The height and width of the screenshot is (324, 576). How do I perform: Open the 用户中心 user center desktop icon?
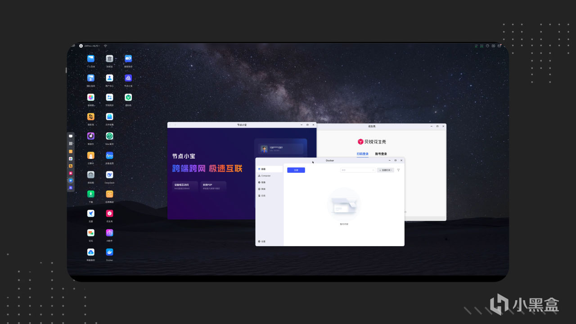click(x=109, y=78)
